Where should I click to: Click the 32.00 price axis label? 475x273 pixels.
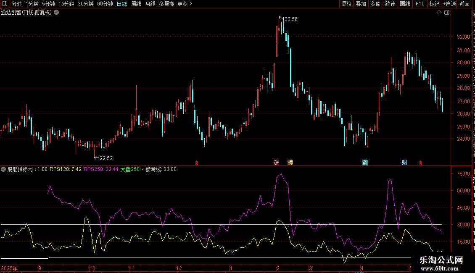464,37
